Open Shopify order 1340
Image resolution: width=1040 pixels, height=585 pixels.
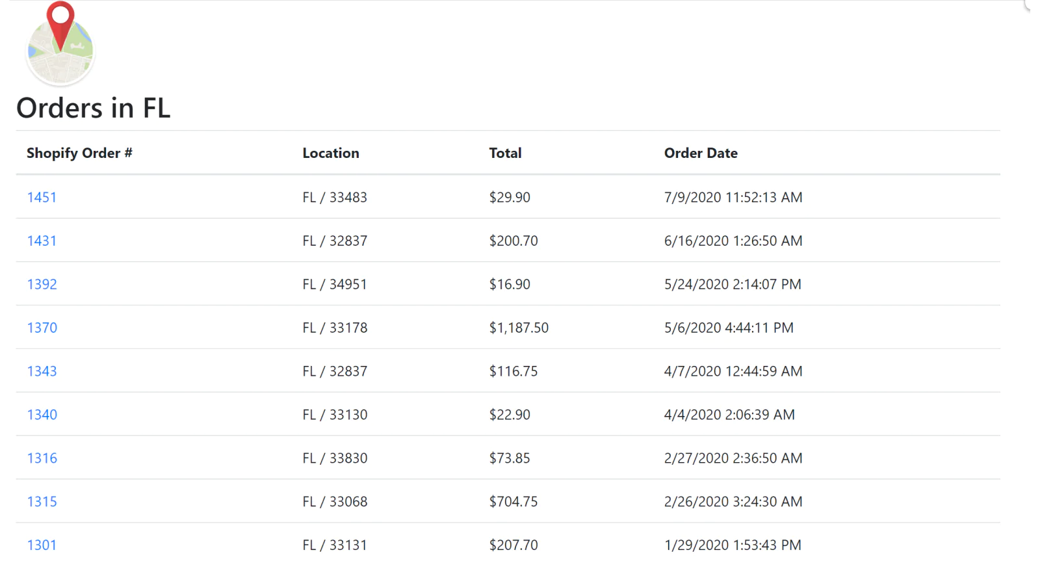(42, 415)
